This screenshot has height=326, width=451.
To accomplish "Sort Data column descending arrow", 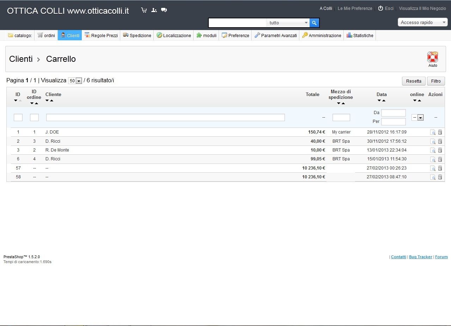I will click(x=379, y=101).
